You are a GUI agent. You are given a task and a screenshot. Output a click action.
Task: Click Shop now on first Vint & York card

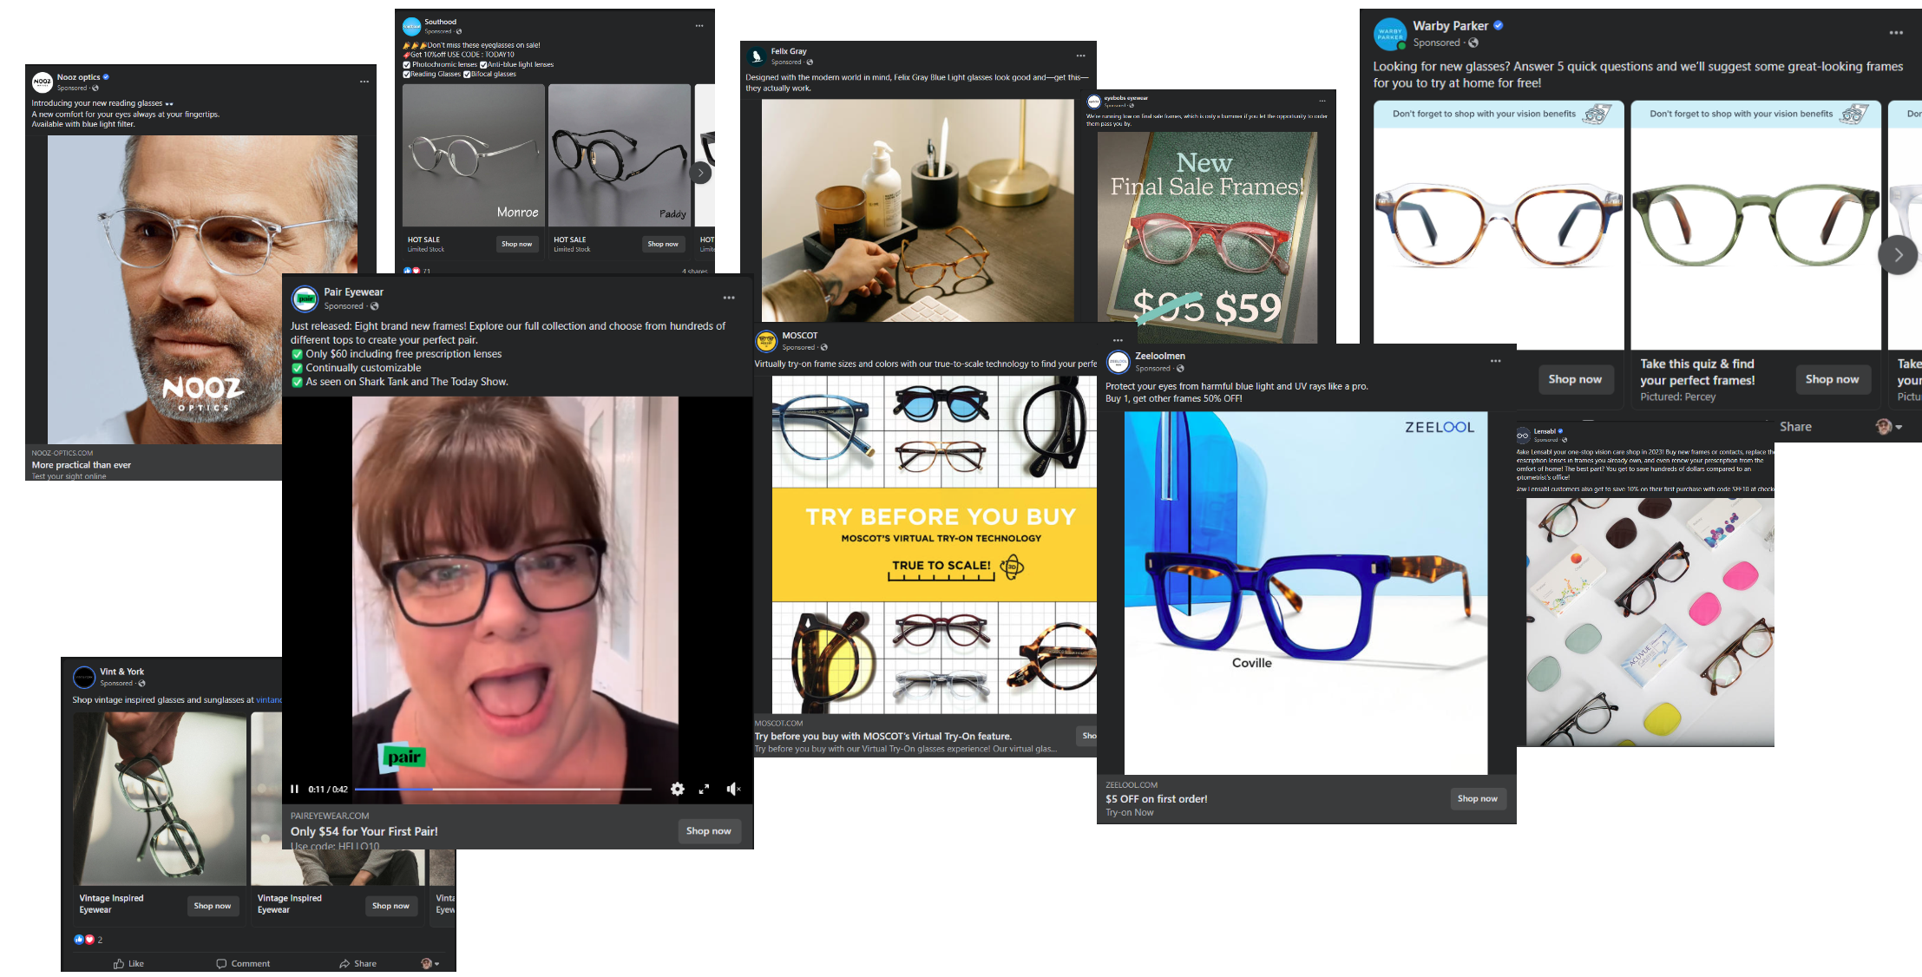[213, 906]
